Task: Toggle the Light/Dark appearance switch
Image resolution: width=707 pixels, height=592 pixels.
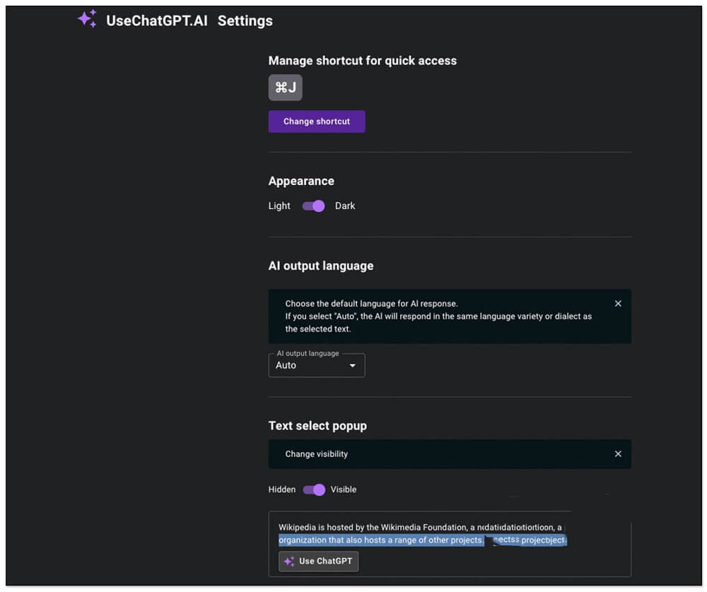Action: pyautogui.click(x=313, y=206)
